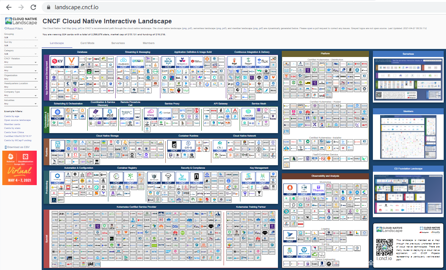Open the gRPC card
The image size is (446, 270).
126,114
